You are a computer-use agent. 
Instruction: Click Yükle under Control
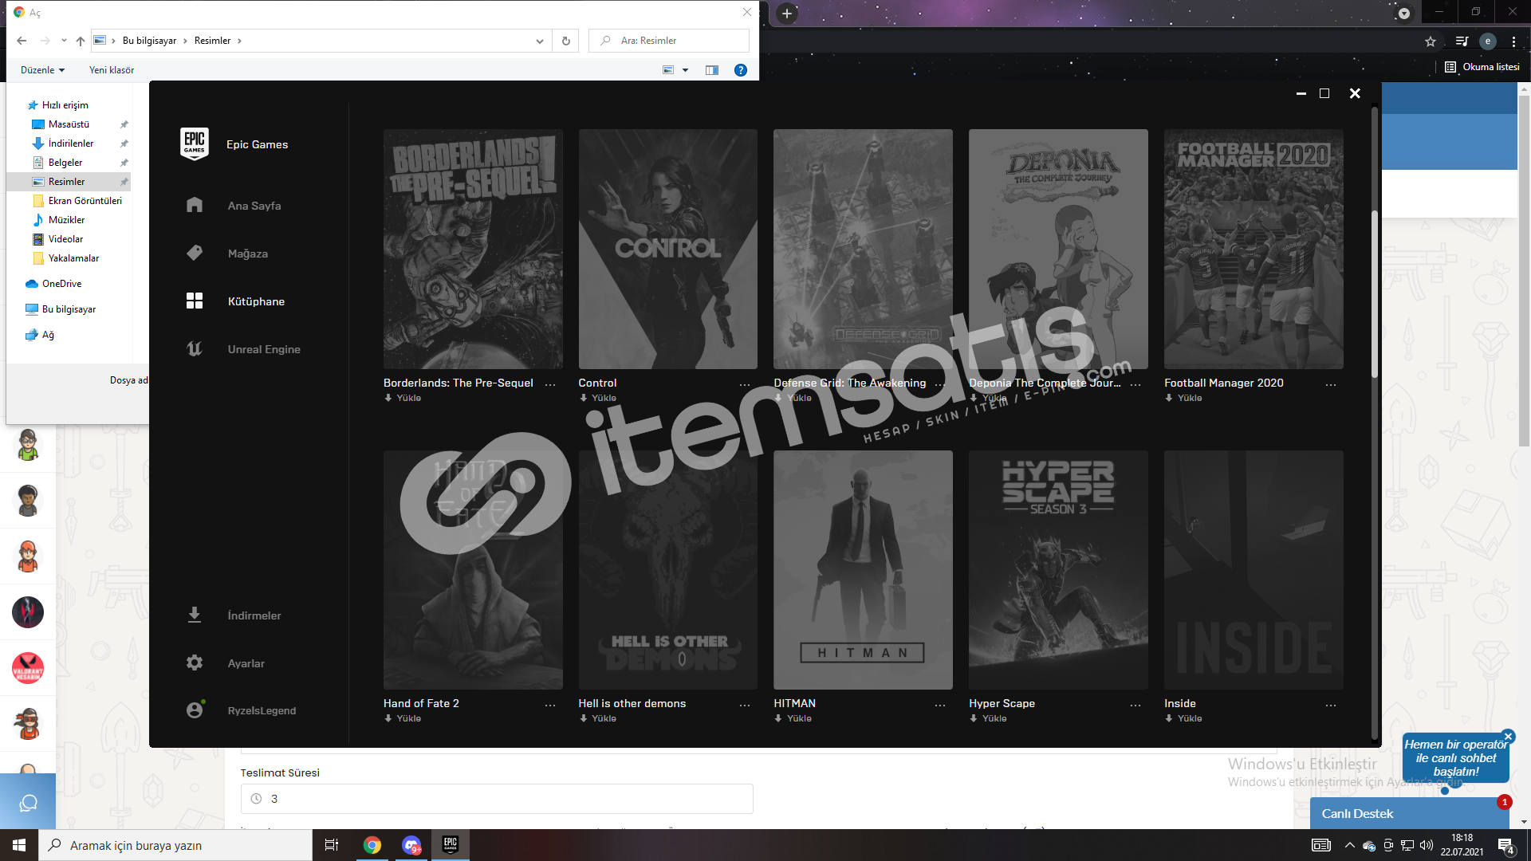pyautogui.click(x=598, y=398)
